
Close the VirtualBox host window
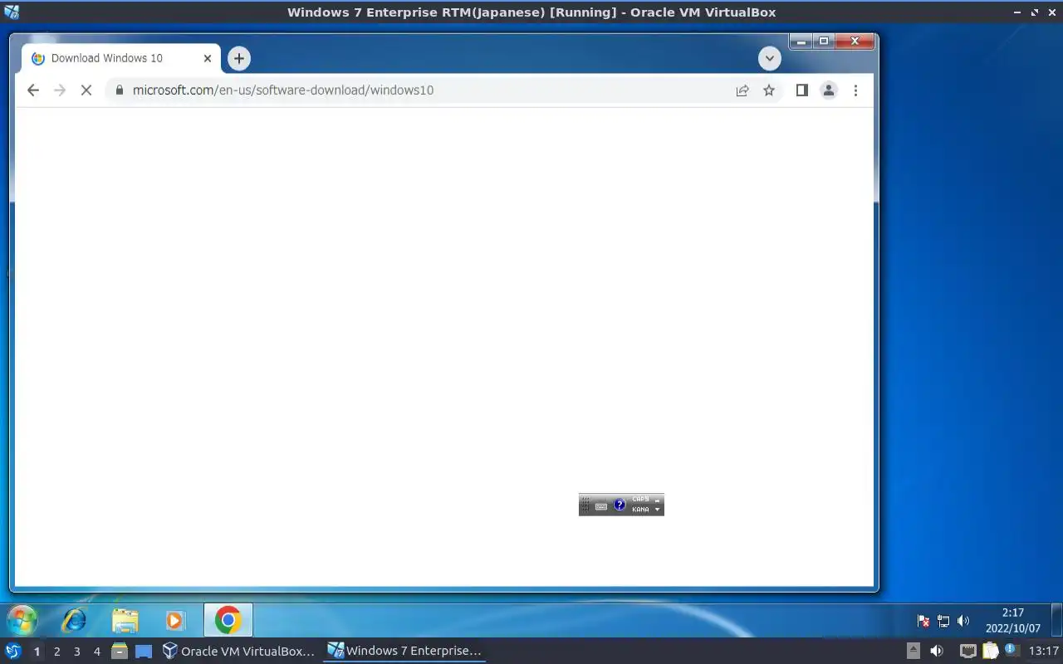(x=1051, y=12)
